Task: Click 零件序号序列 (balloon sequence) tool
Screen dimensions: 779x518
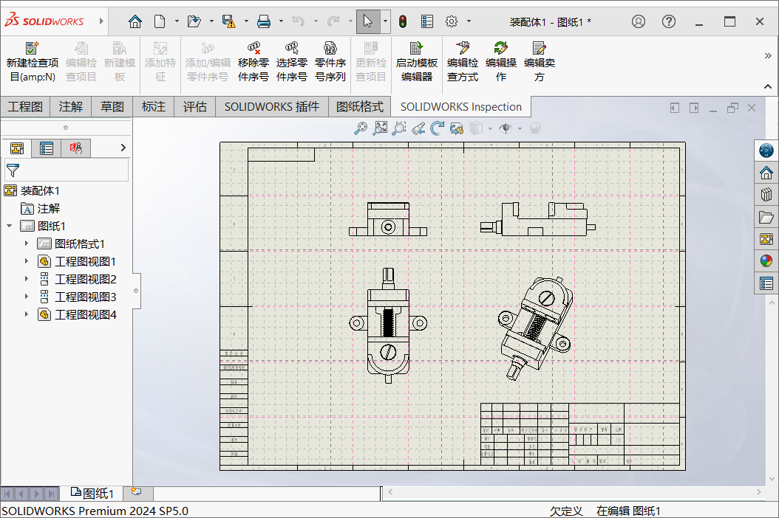Action: [330, 63]
